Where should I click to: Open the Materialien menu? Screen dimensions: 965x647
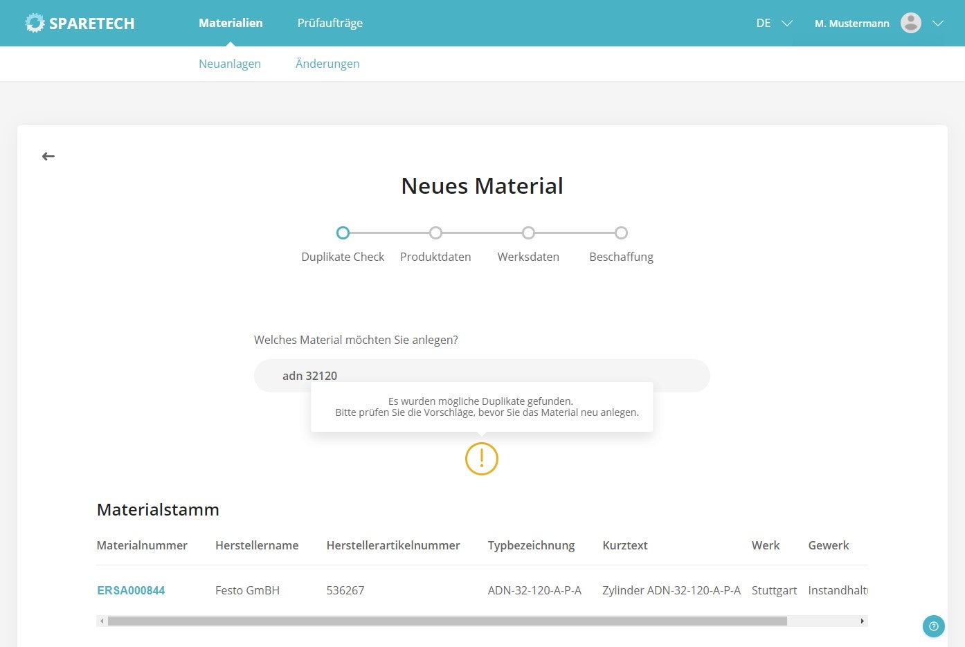pos(231,23)
